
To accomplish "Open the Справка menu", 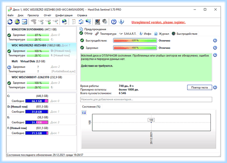I will 82,16.
